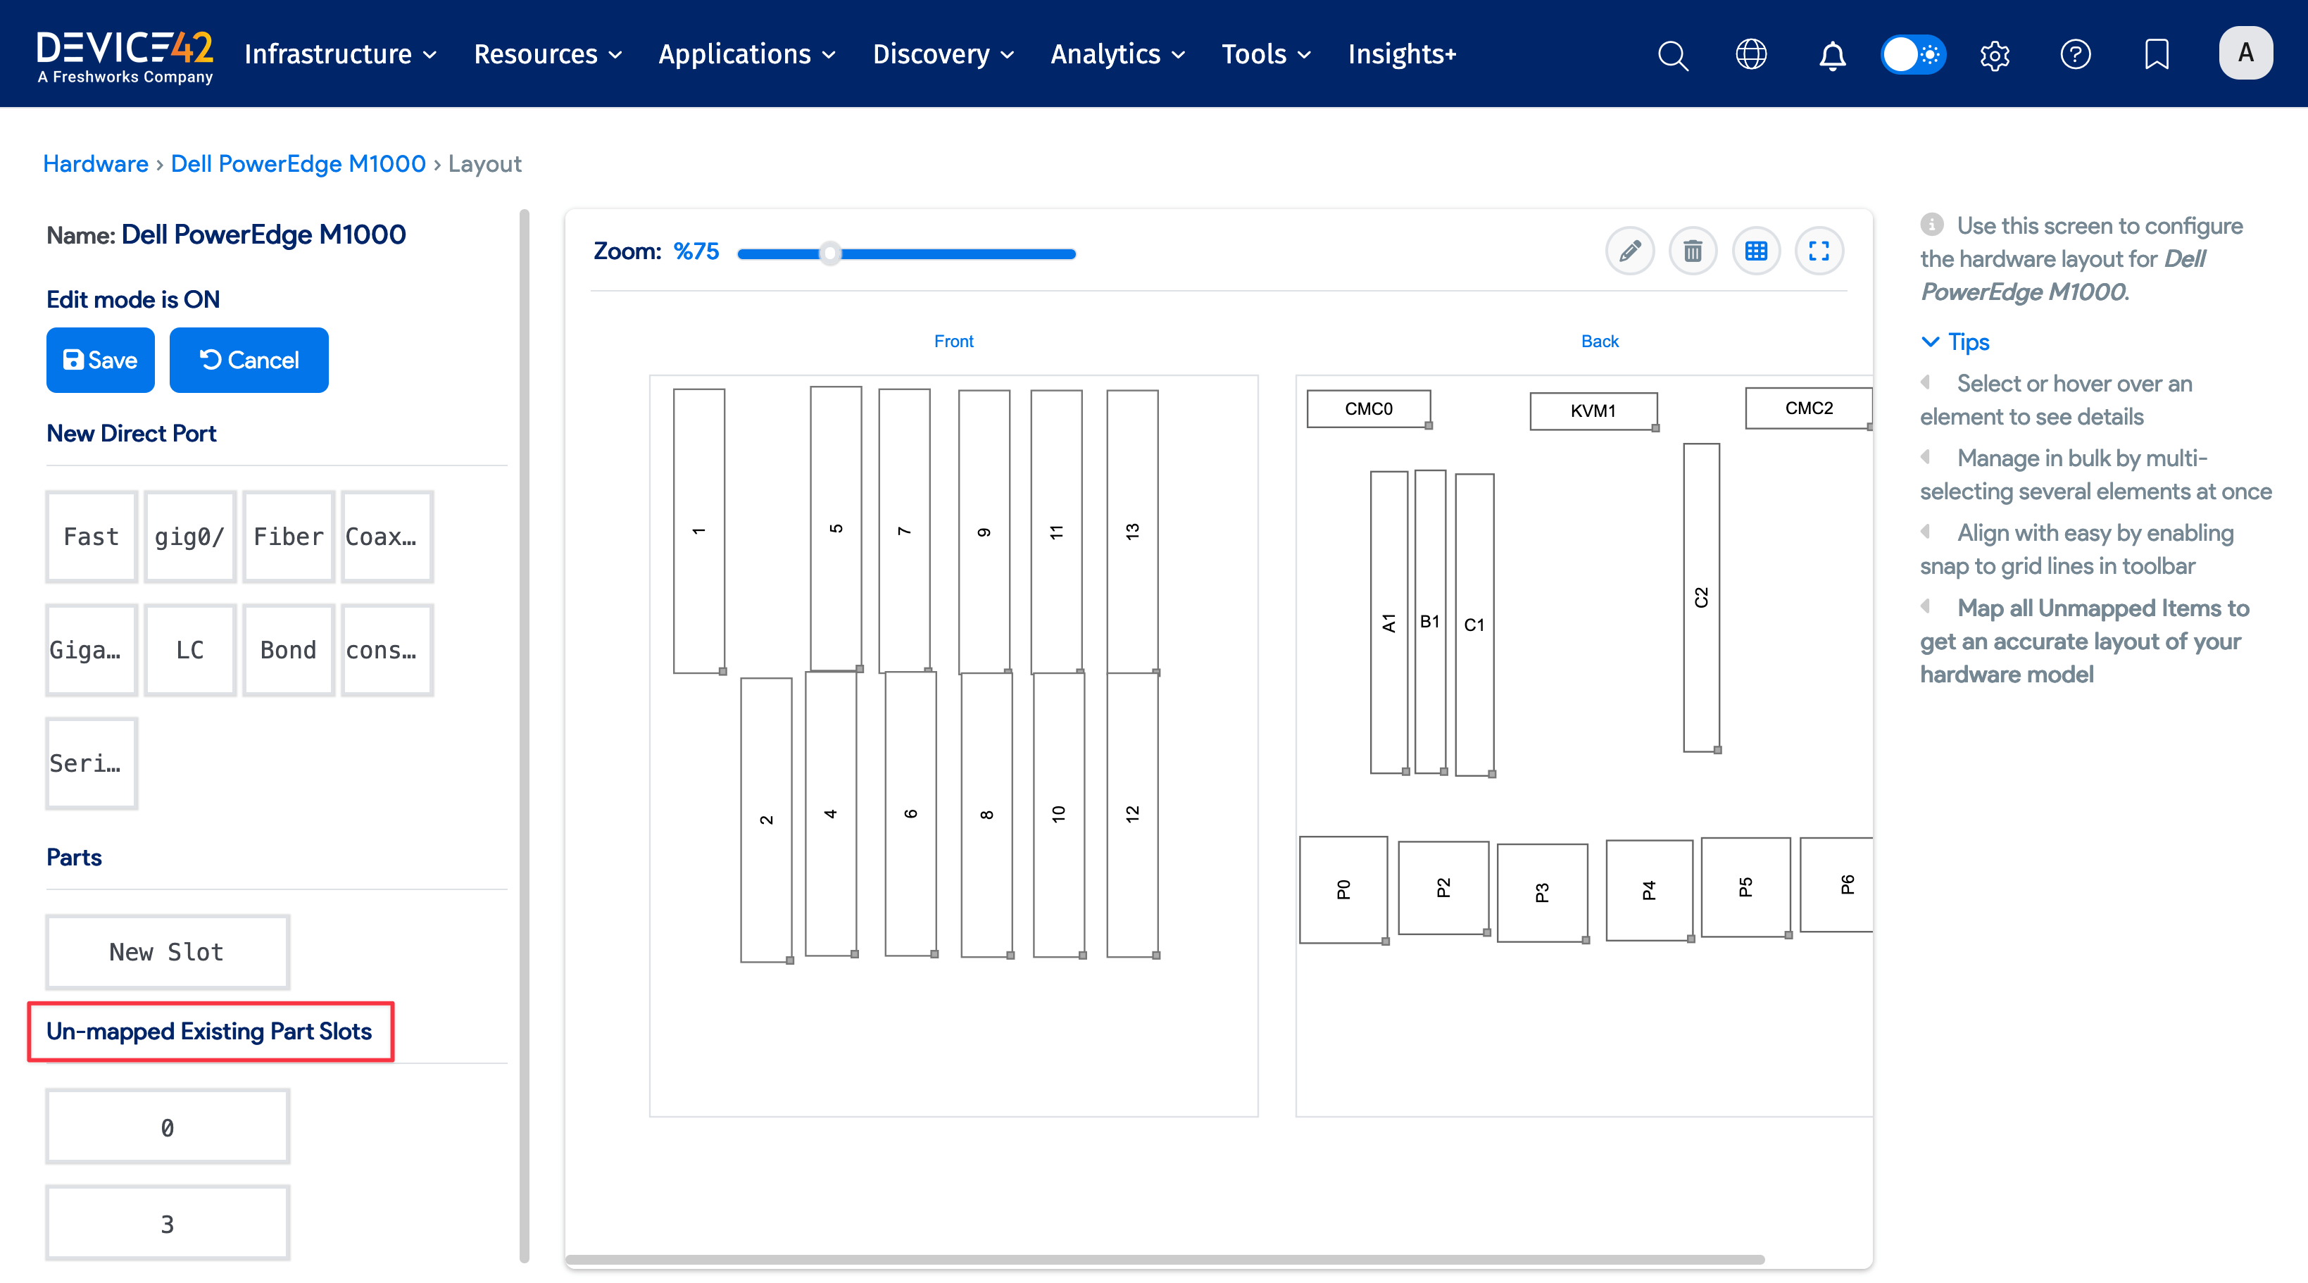Open the search magnifier in header
The width and height of the screenshot is (2308, 1283).
pyautogui.click(x=1672, y=55)
